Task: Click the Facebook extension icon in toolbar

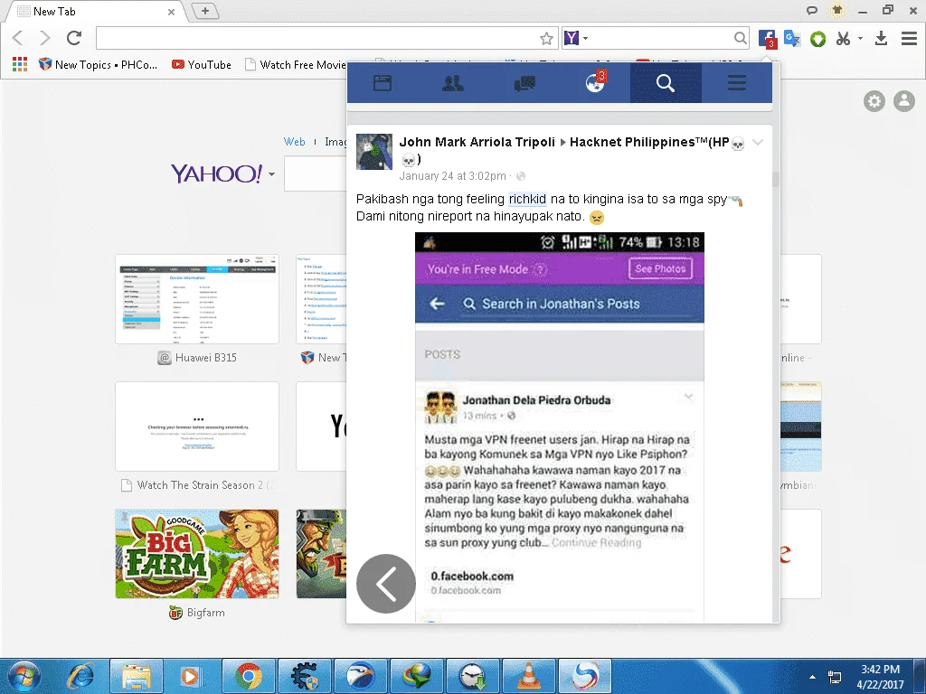Action: (767, 38)
